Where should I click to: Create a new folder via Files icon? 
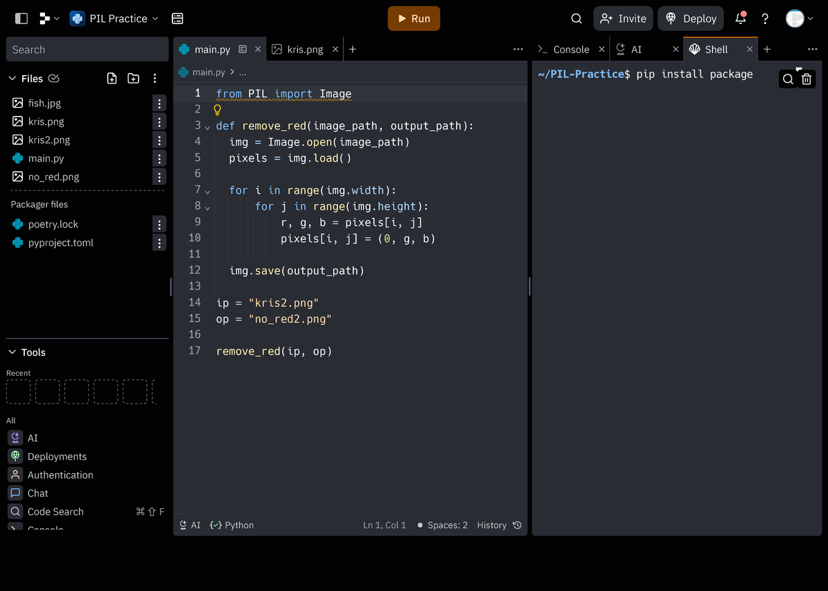(133, 79)
